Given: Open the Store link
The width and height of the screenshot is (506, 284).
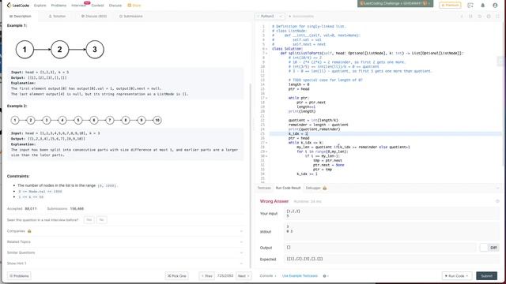Looking at the screenshot, I should [x=134, y=6].
